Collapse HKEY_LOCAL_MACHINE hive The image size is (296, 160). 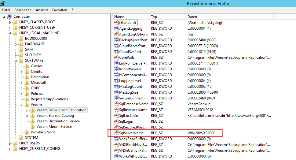pyautogui.click(x=10, y=33)
